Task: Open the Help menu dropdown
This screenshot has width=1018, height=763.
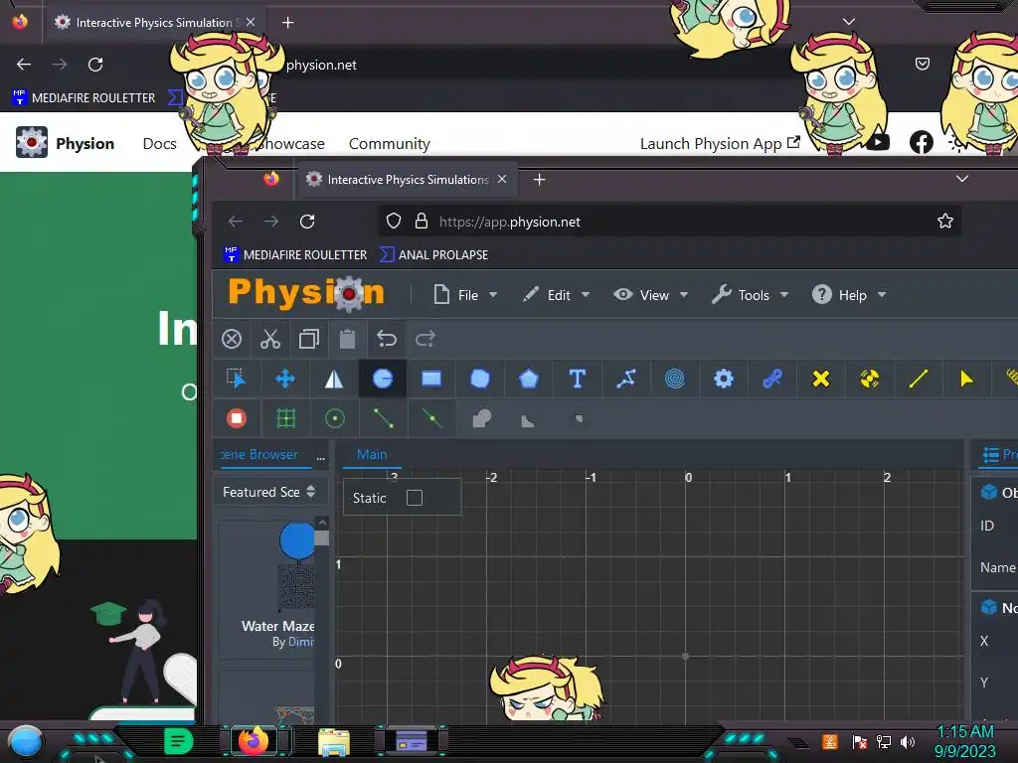Action: tap(849, 295)
